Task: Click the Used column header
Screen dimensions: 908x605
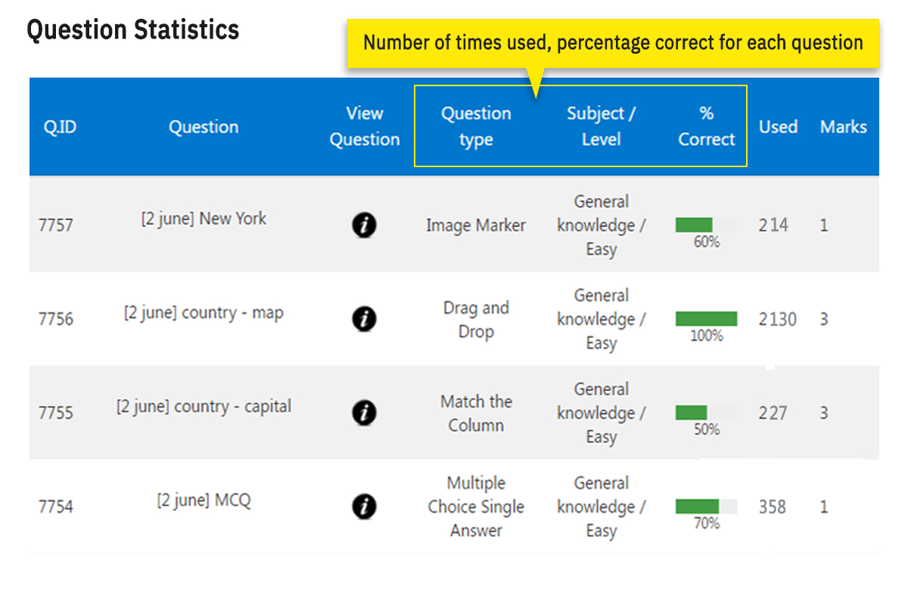Action: tap(779, 127)
